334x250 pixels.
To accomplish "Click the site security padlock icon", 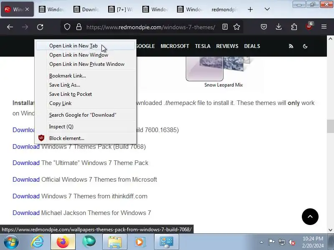I will pos(79,27).
